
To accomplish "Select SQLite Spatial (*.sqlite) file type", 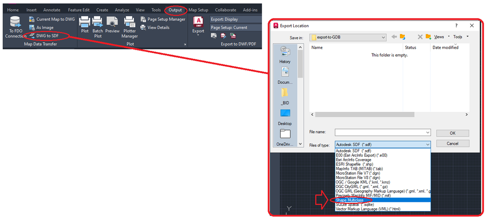I will pyautogui.click(x=382, y=204).
